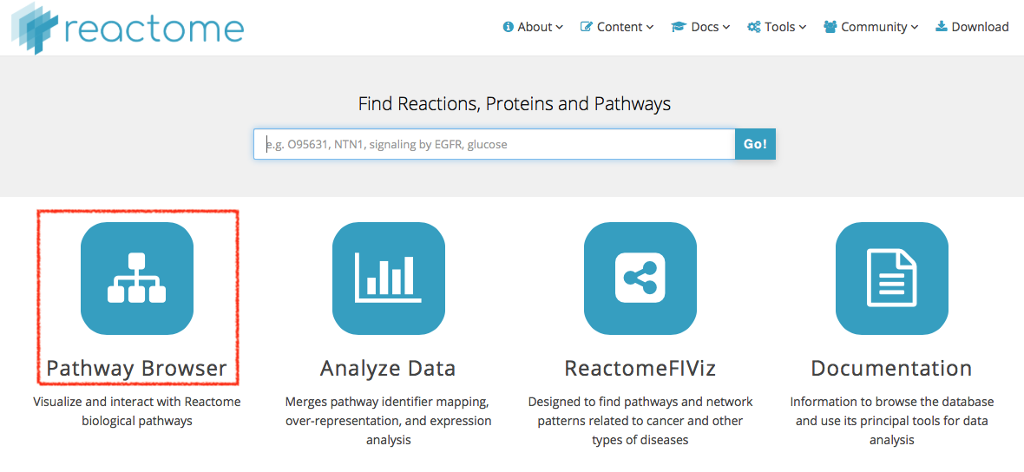Click the Download navigation link
Image resolution: width=1024 pixels, height=472 pixels.
980,27
